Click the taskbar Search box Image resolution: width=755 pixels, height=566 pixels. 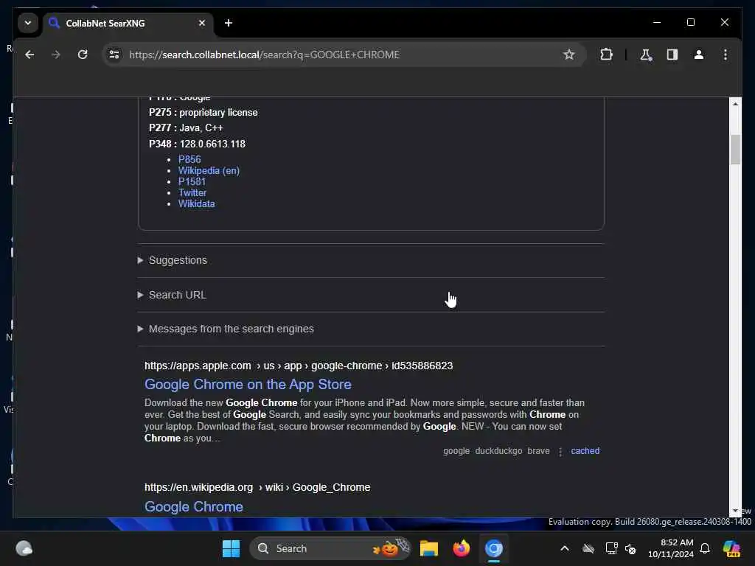tap(330, 548)
